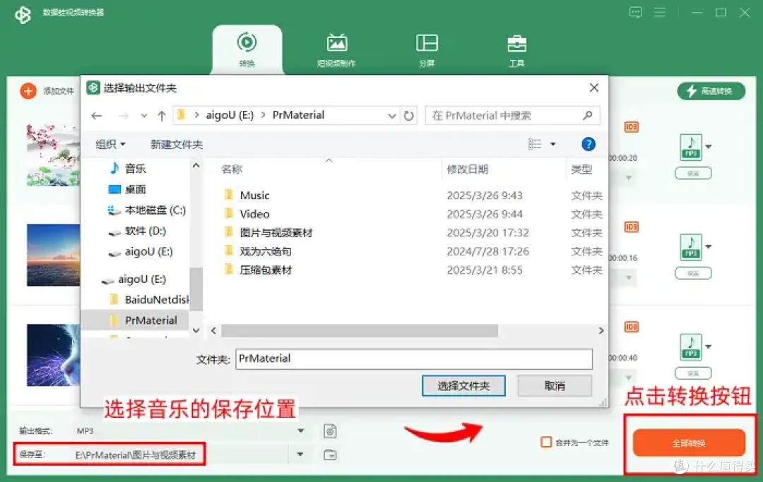The image size is (763, 482).
Task: Click the sunset sea video thumbnail
Action: coord(53,255)
